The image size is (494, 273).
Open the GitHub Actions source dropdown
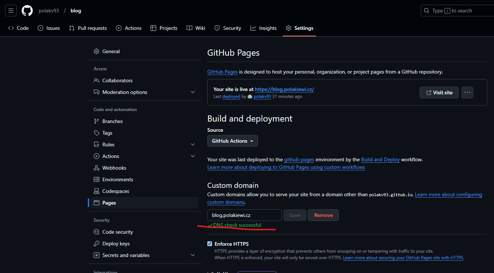[x=232, y=141]
